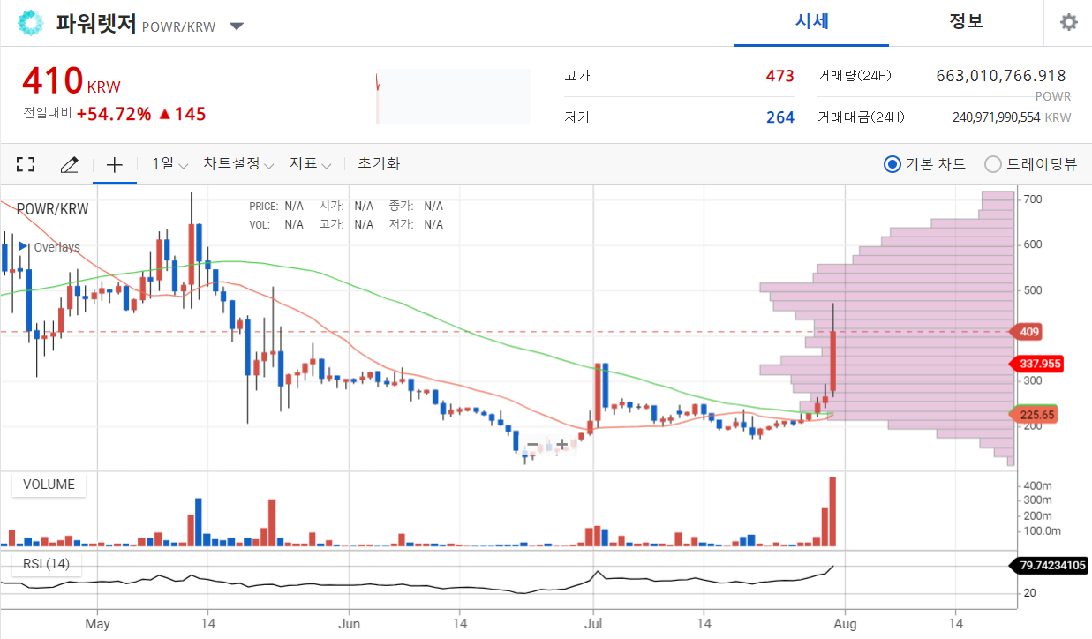1092x639 pixels.
Task: Activate the crosshair cursor tool
Action: point(115,164)
